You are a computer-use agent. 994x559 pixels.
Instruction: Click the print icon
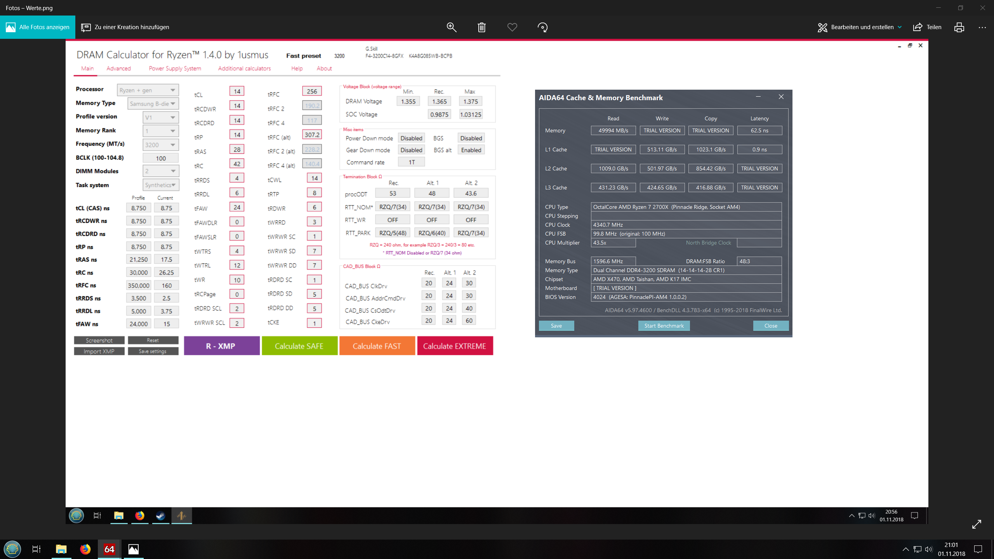point(959,27)
